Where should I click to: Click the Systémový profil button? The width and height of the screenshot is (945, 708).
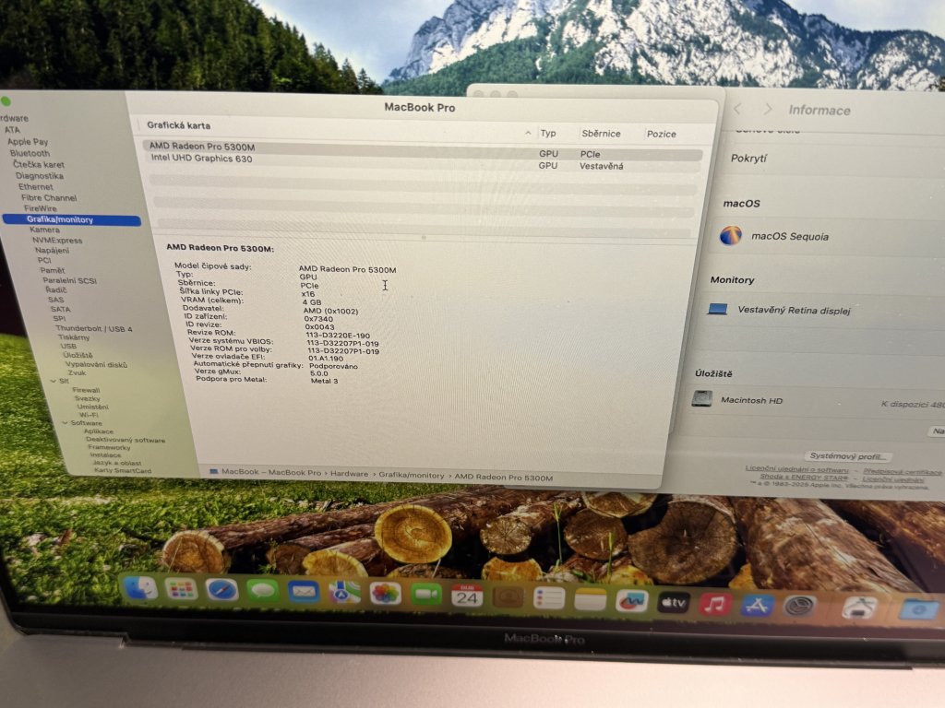[x=848, y=455]
